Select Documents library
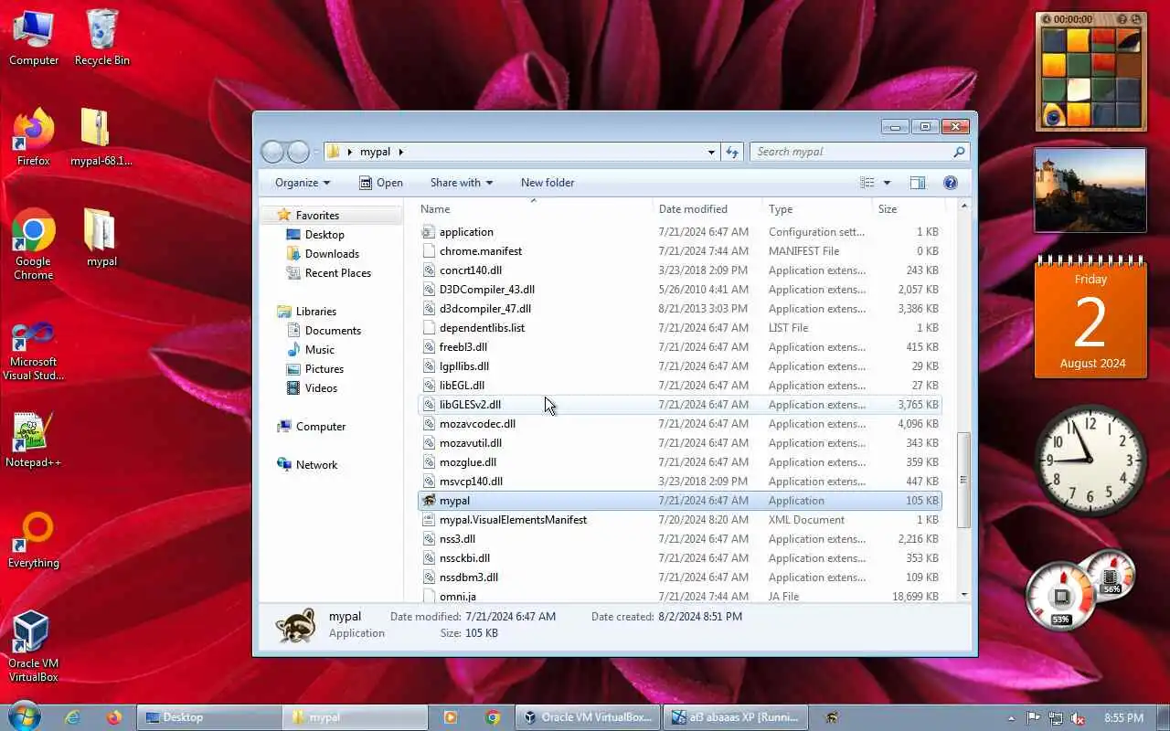The image size is (1170, 731). click(x=332, y=331)
